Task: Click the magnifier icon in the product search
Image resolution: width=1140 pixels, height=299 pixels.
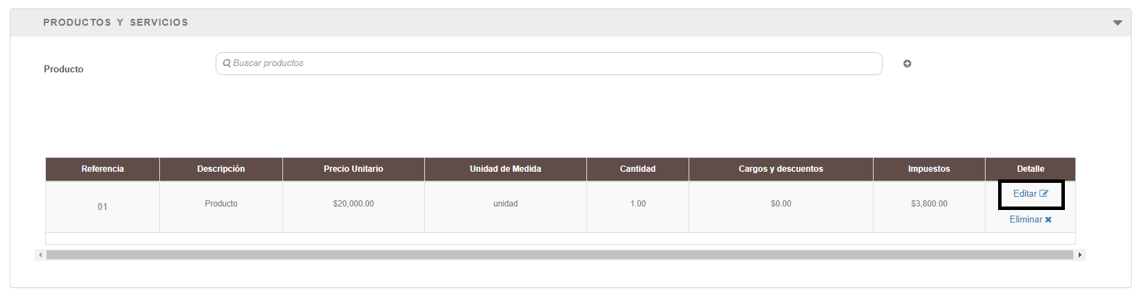Action: (x=227, y=63)
